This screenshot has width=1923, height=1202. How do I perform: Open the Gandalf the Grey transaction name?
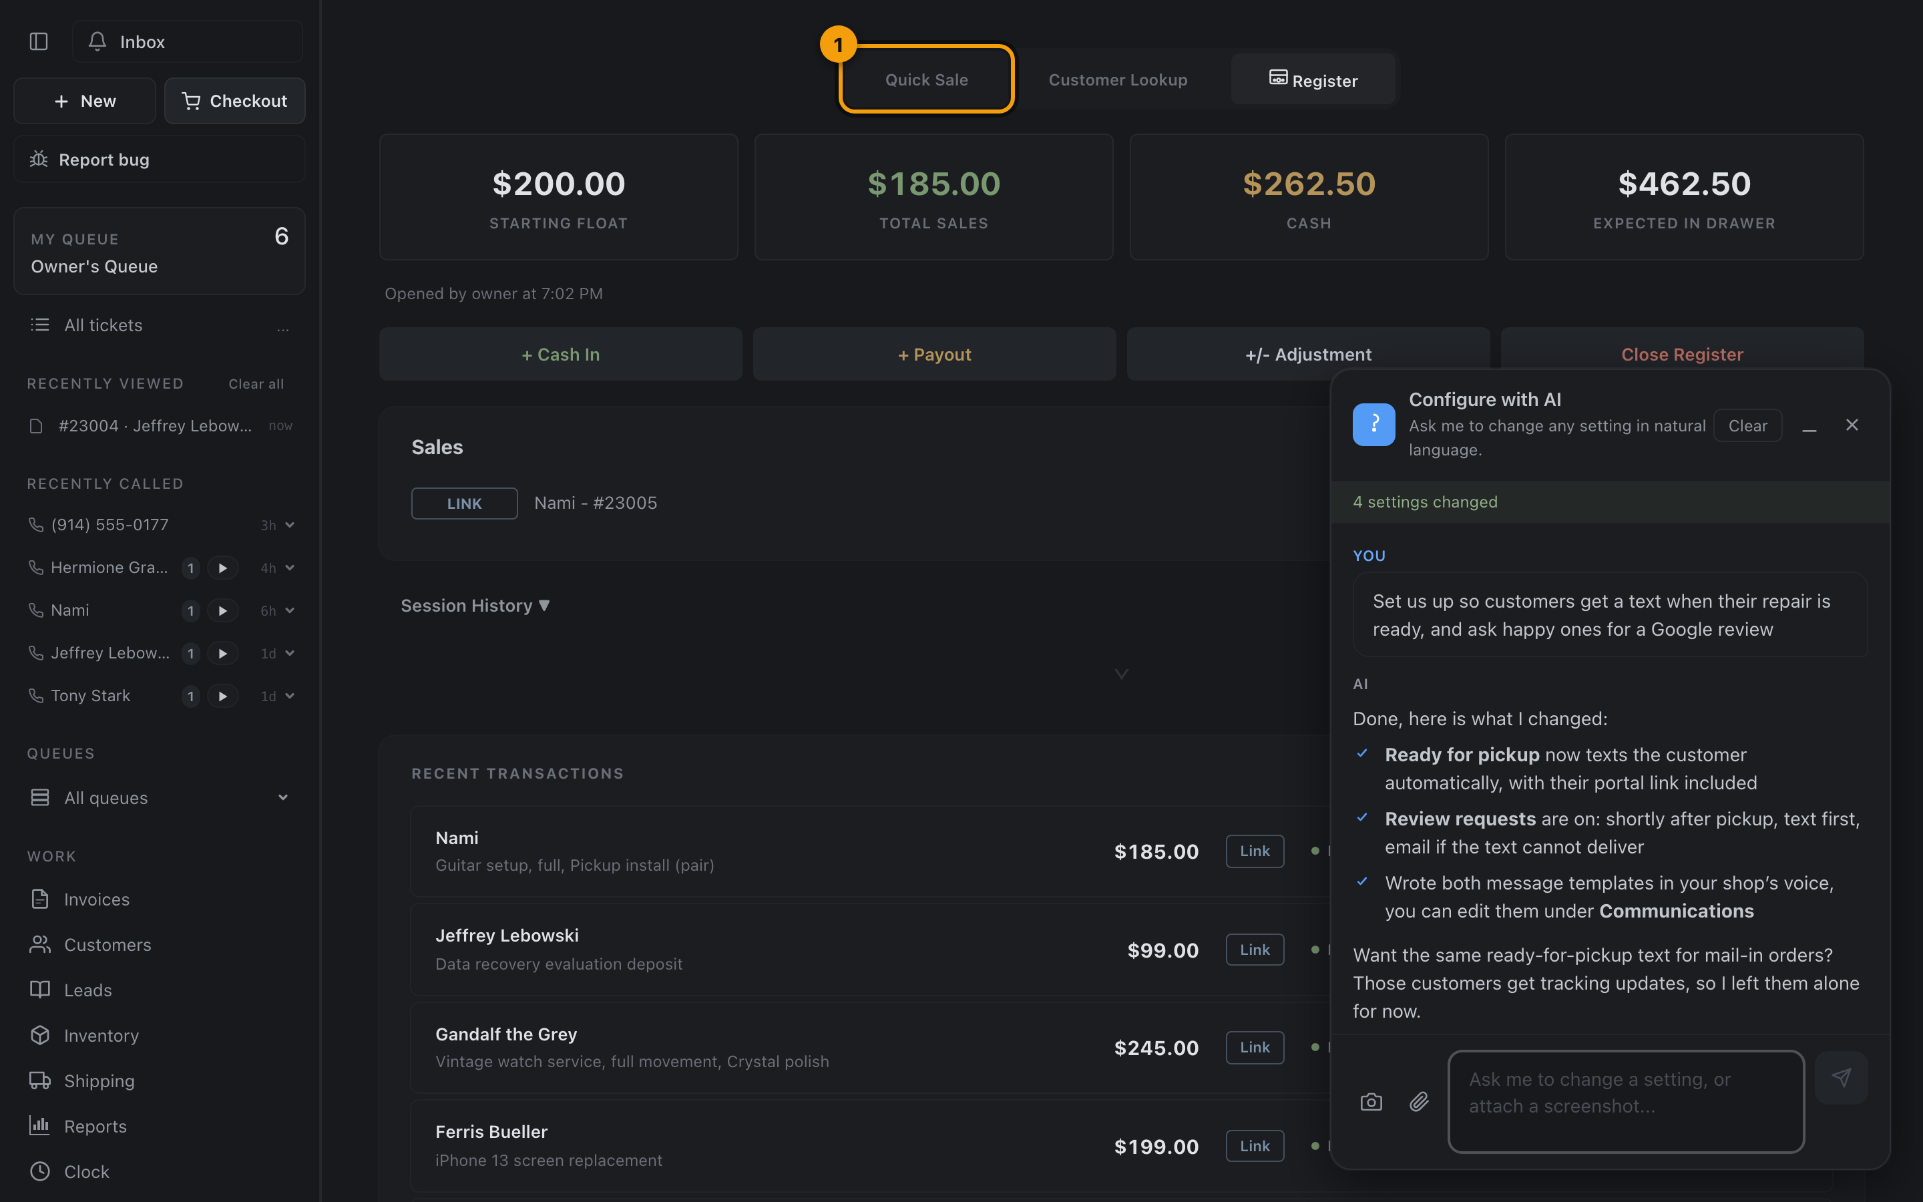(x=506, y=1034)
